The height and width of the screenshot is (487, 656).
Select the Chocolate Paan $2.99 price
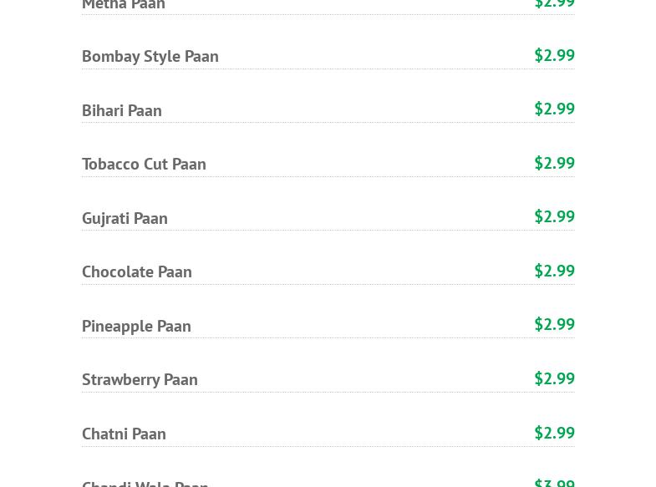[x=554, y=271]
